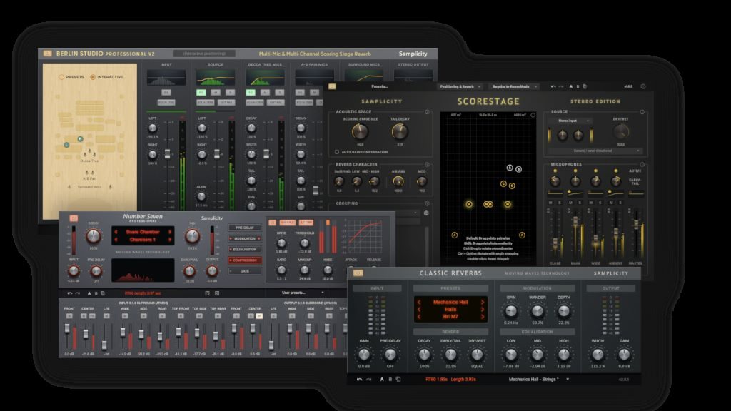Image resolution: width=731 pixels, height=411 pixels.
Task: Click Decca Tree Mics header in Berlin Studio
Action: click(x=265, y=65)
